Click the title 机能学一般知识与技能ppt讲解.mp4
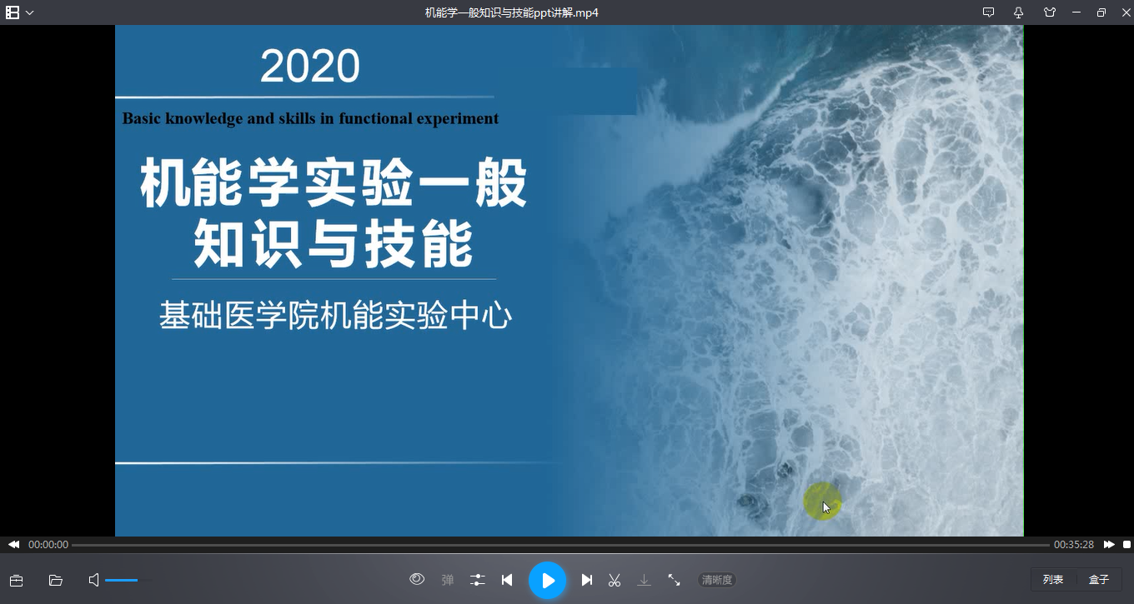The width and height of the screenshot is (1134, 604). pos(512,12)
